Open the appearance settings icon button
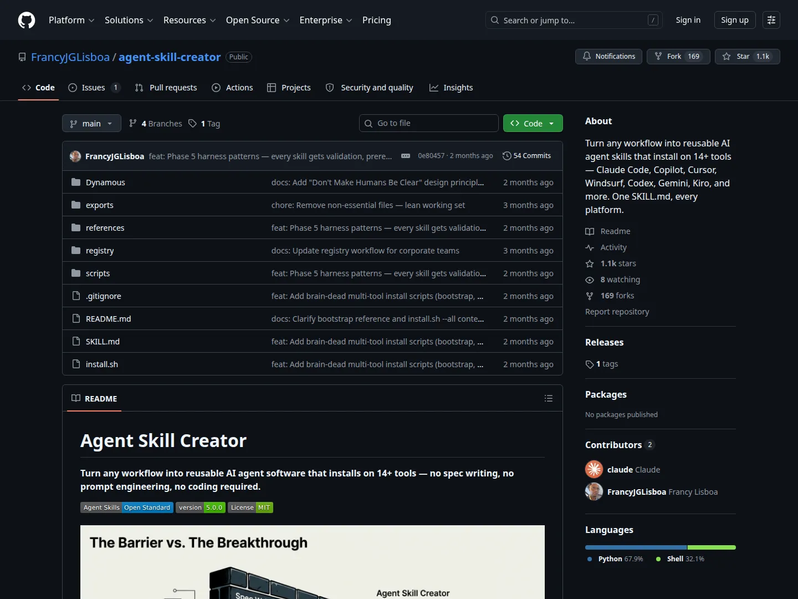Image resolution: width=798 pixels, height=599 pixels. (771, 20)
